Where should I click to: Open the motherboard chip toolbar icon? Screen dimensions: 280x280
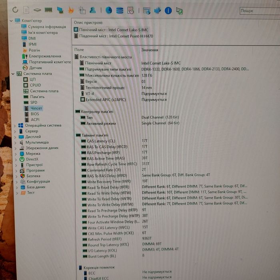[x=37, y=10]
